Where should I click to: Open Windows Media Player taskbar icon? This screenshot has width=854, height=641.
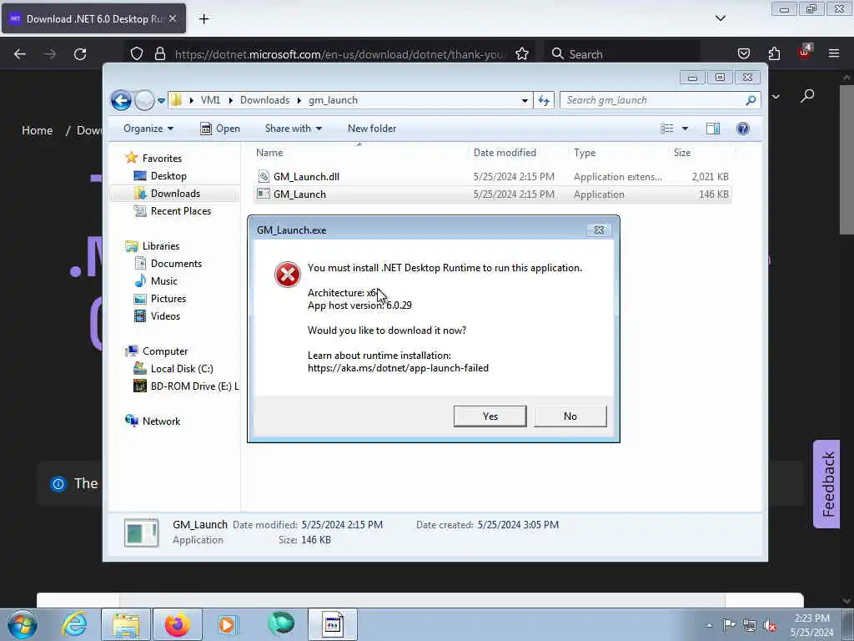coord(227,624)
